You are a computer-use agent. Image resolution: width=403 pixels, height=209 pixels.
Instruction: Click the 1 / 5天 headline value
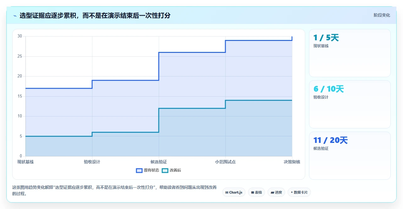[326, 38]
